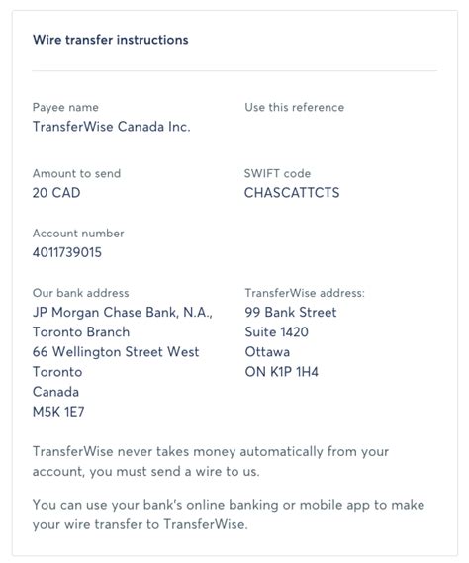
Task: Click the Account number label
Action: click(x=78, y=234)
